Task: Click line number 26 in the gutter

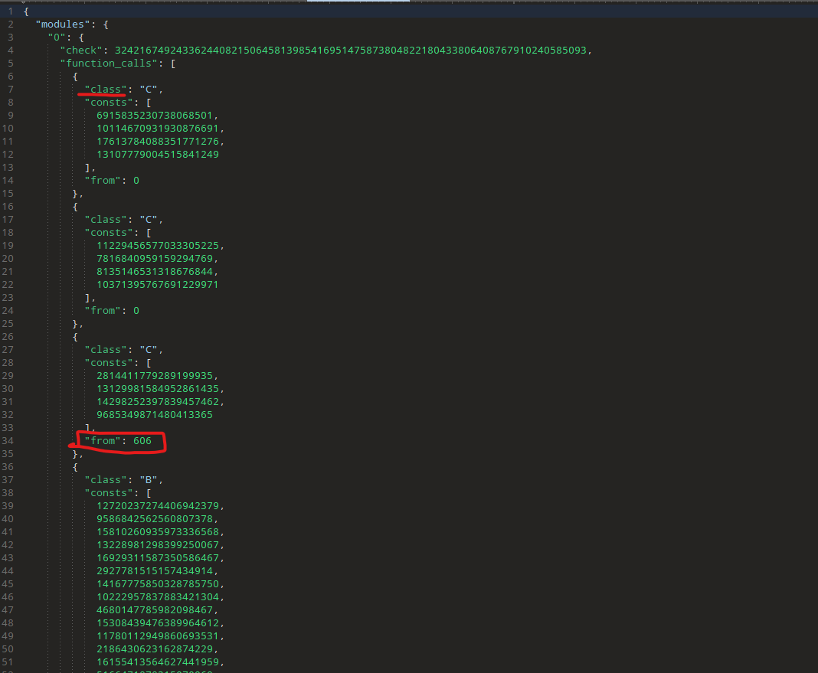Action: 10,337
